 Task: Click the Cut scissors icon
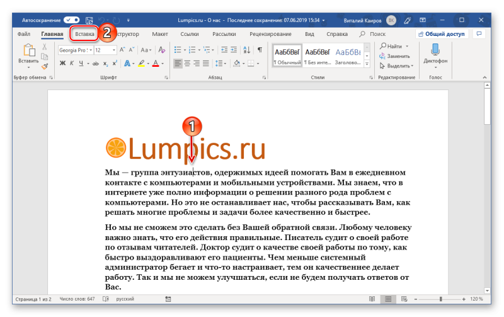tap(45, 47)
